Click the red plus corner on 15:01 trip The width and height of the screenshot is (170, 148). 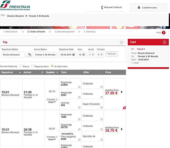(124, 108)
